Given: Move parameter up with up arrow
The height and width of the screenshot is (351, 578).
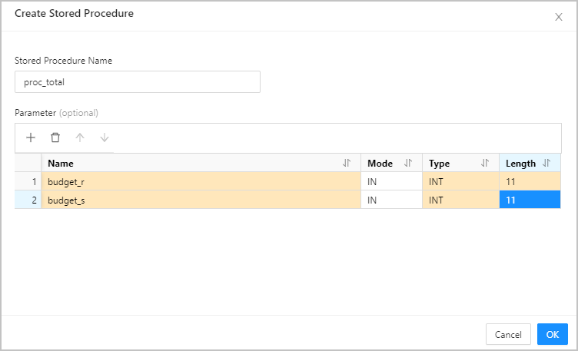Looking at the screenshot, I should pyautogui.click(x=80, y=137).
